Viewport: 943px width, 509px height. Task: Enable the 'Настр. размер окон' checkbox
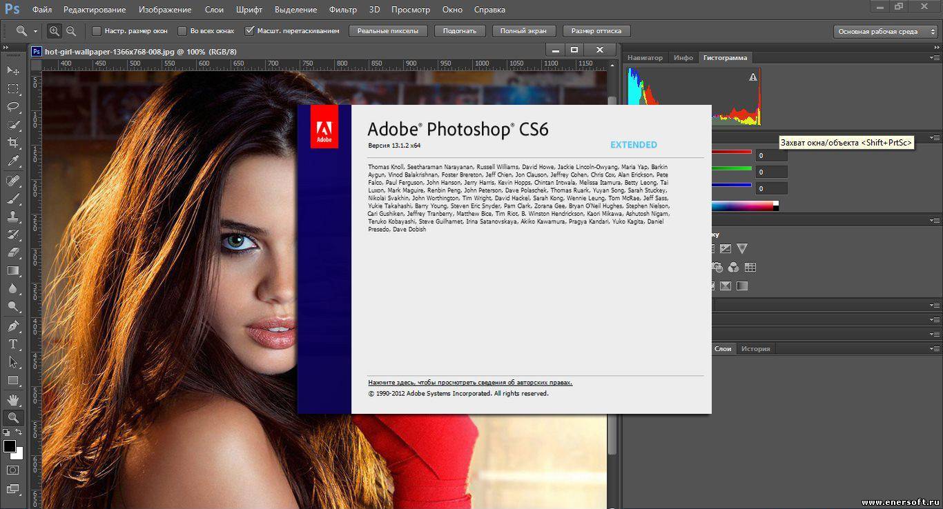tap(97, 31)
